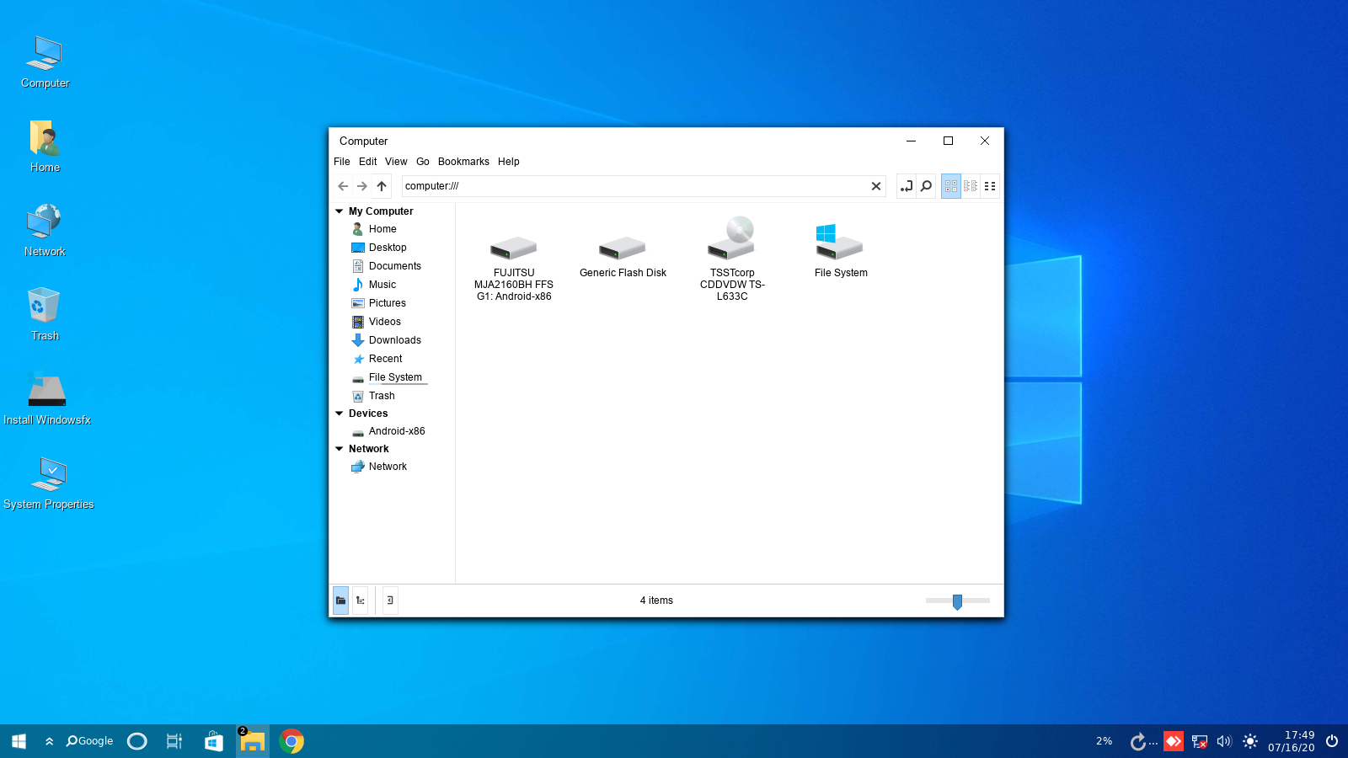Go up to the parent folder
Image resolution: width=1348 pixels, height=758 pixels.
pyautogui.click(x=382, y=186)
